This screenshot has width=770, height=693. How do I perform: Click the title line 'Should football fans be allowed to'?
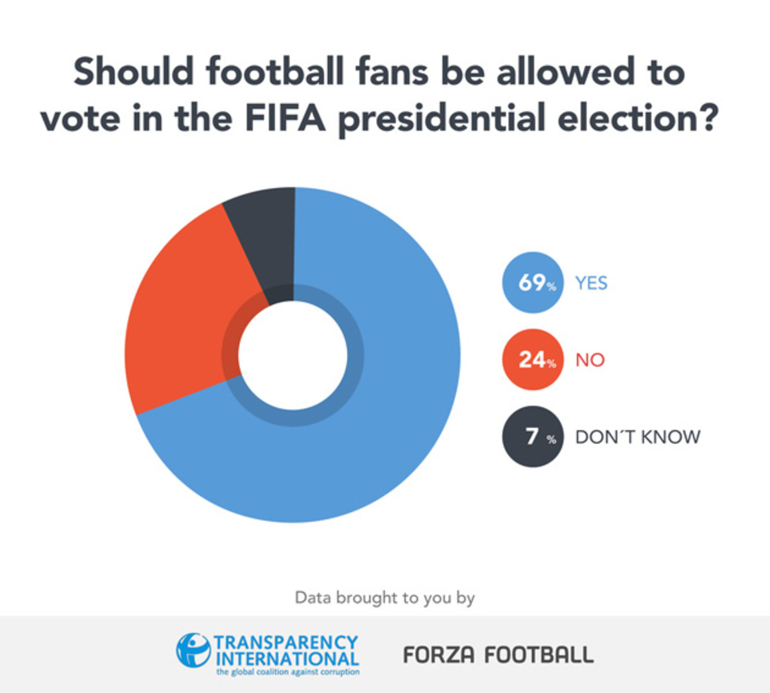tap(379, 71)
